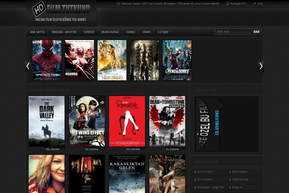
Task: Click arrow icon beside 2014 filmleri
Action: click(195, 179)
